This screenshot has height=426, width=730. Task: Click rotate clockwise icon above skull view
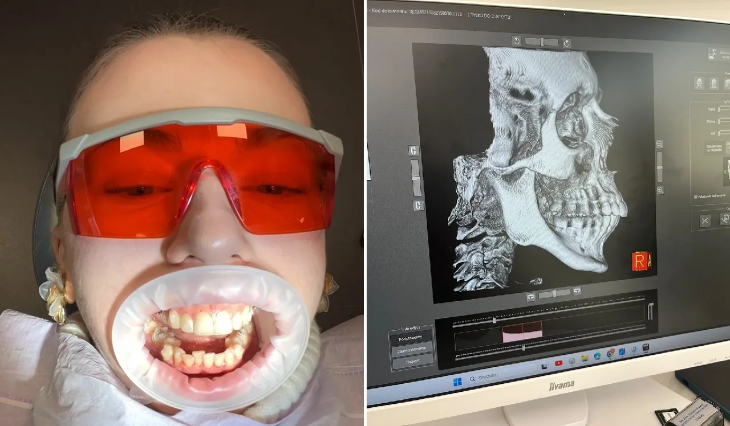[566, 43]
